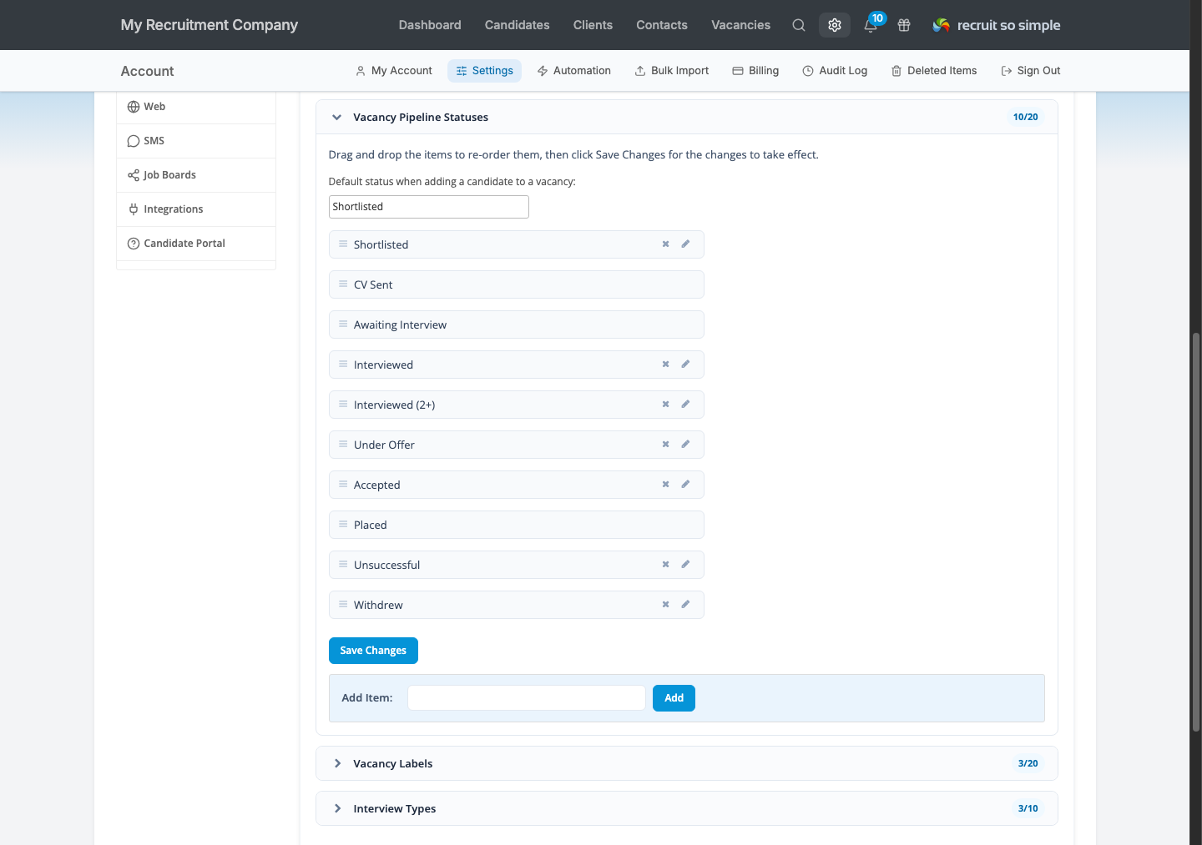Click into the Add Item text field

527,698
